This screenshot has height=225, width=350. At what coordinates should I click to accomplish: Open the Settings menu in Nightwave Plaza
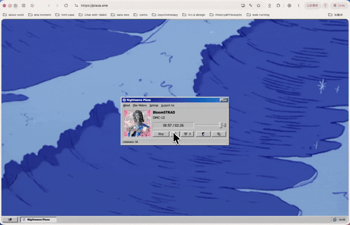click(x=154, y=105)
